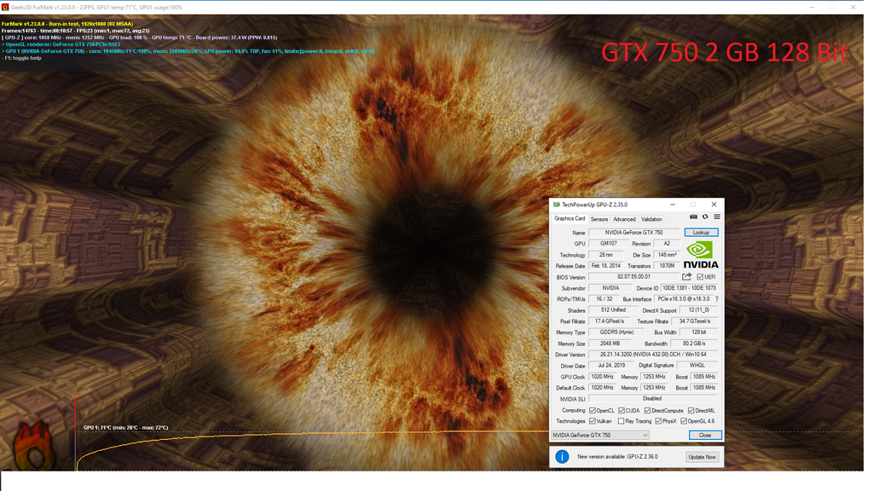The height and width of the screenshot is (491, 873).
Task: Click the Lookup button
Action: tap(701, 232)
